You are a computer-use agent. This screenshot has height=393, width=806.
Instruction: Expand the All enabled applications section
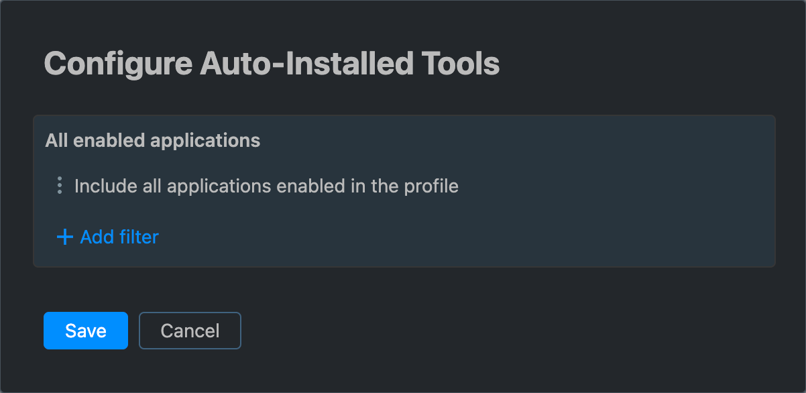click(153, 140)
